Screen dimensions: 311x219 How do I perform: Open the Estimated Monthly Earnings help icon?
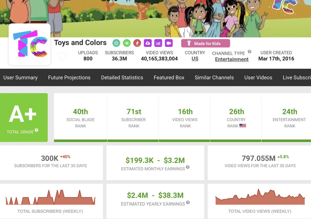[188, 167]
